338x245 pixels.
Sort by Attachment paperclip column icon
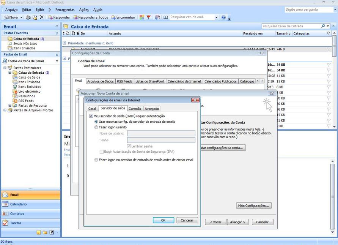tap(78, 33)
